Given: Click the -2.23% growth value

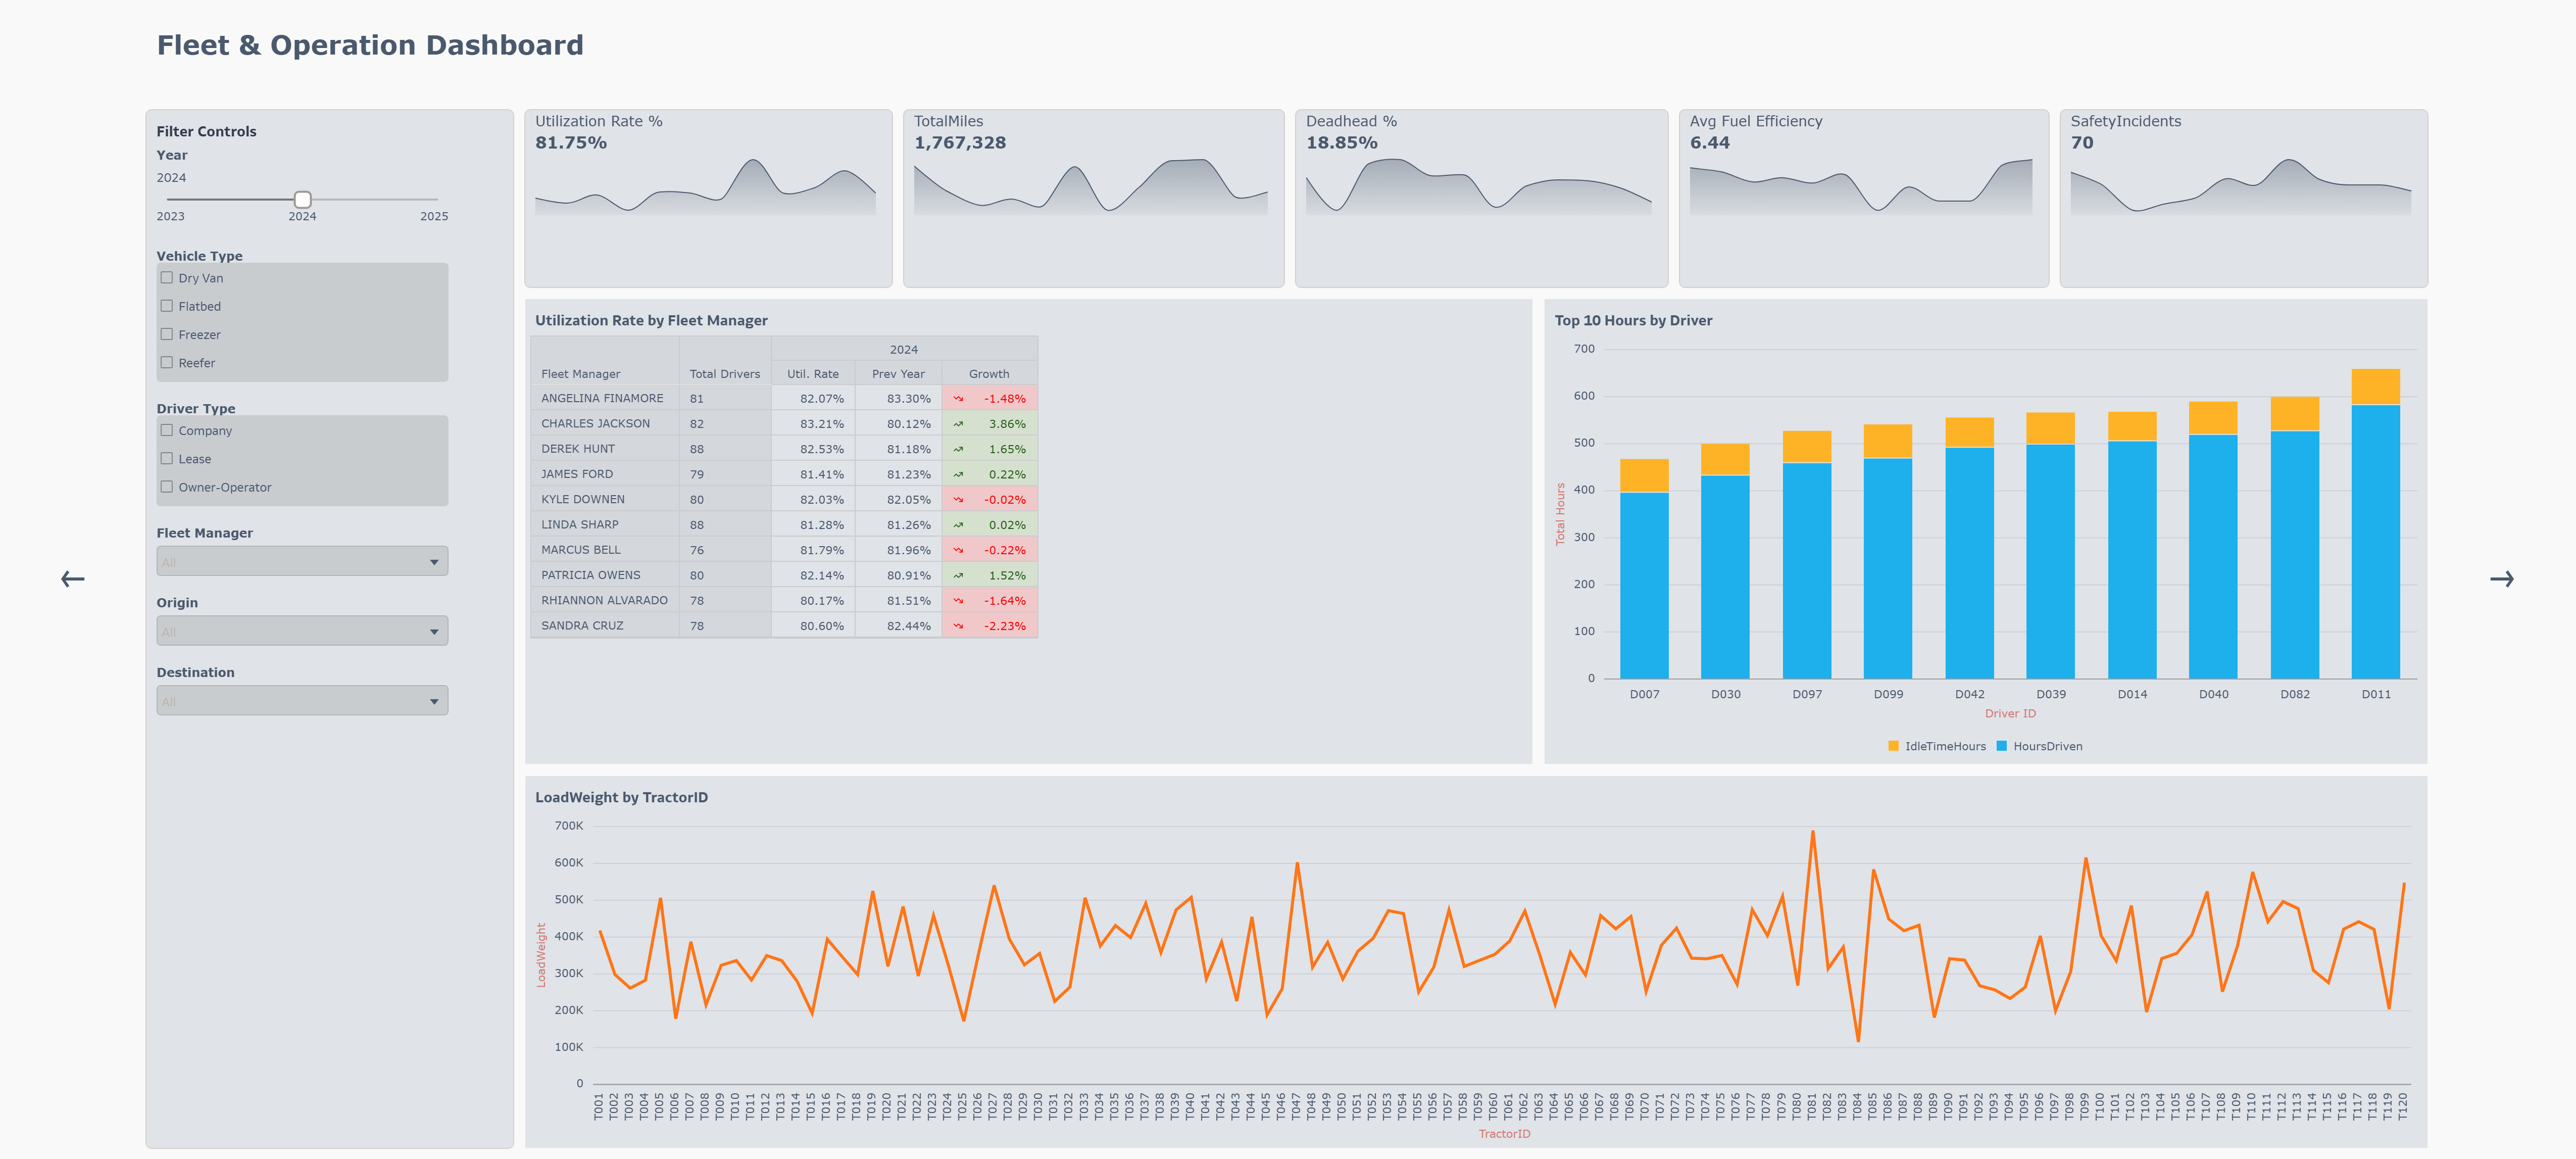Looking at the screenshot, I should [x=1005, y=626].
